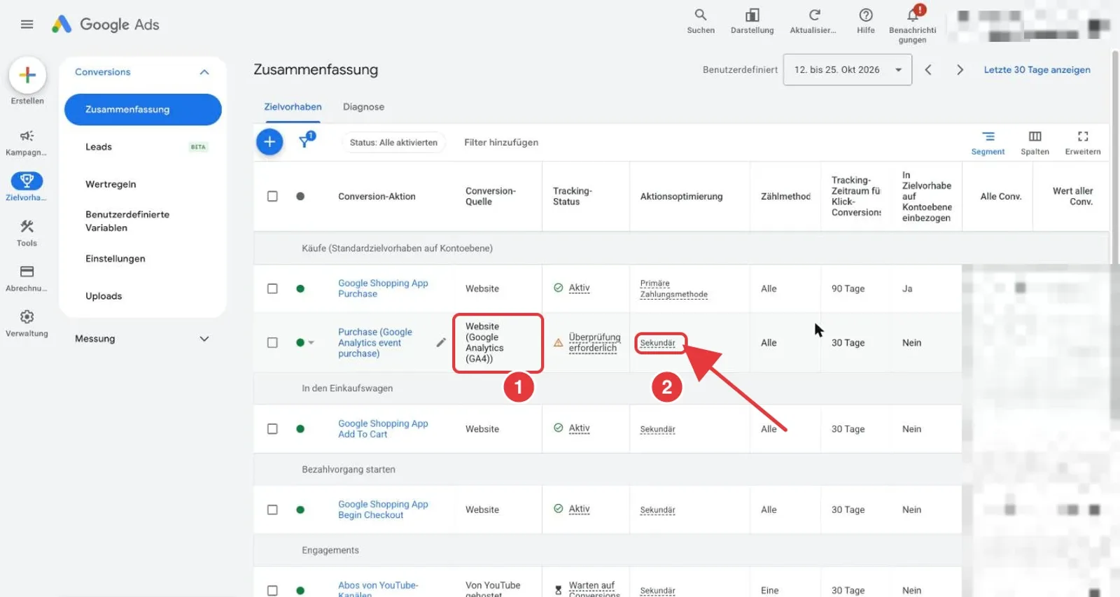The height and width of the screenshot is (597, 1120).
Task: Go to the next date range
Action: click(x=960, y=70)
